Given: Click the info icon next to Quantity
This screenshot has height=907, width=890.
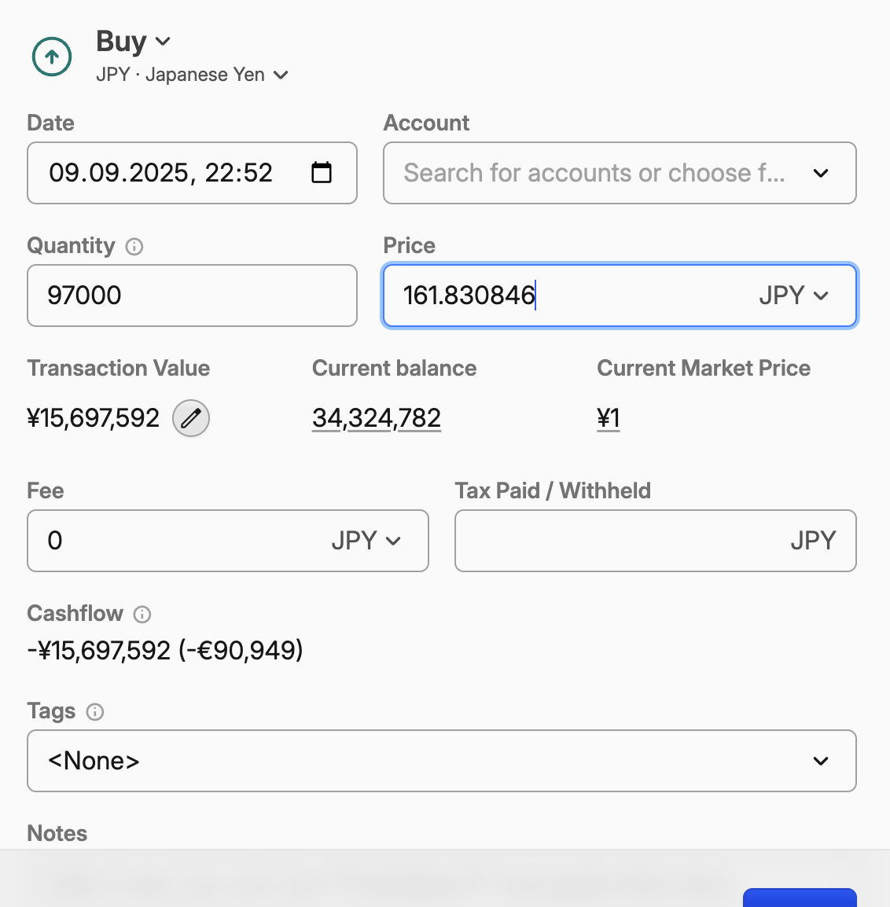Looking at the screenshot, I should [x=134, y=247].
